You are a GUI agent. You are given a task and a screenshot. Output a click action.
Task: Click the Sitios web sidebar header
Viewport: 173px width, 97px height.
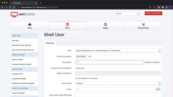24,36
